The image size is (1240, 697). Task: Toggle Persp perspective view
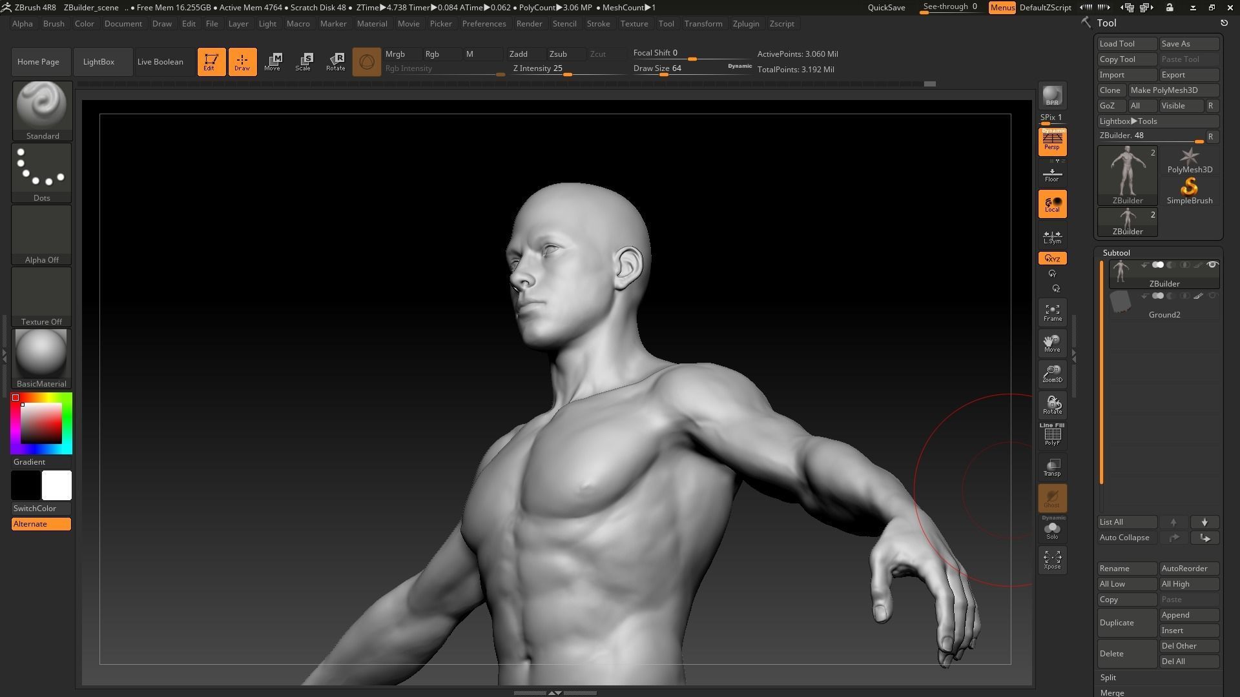click(1052, 142)
